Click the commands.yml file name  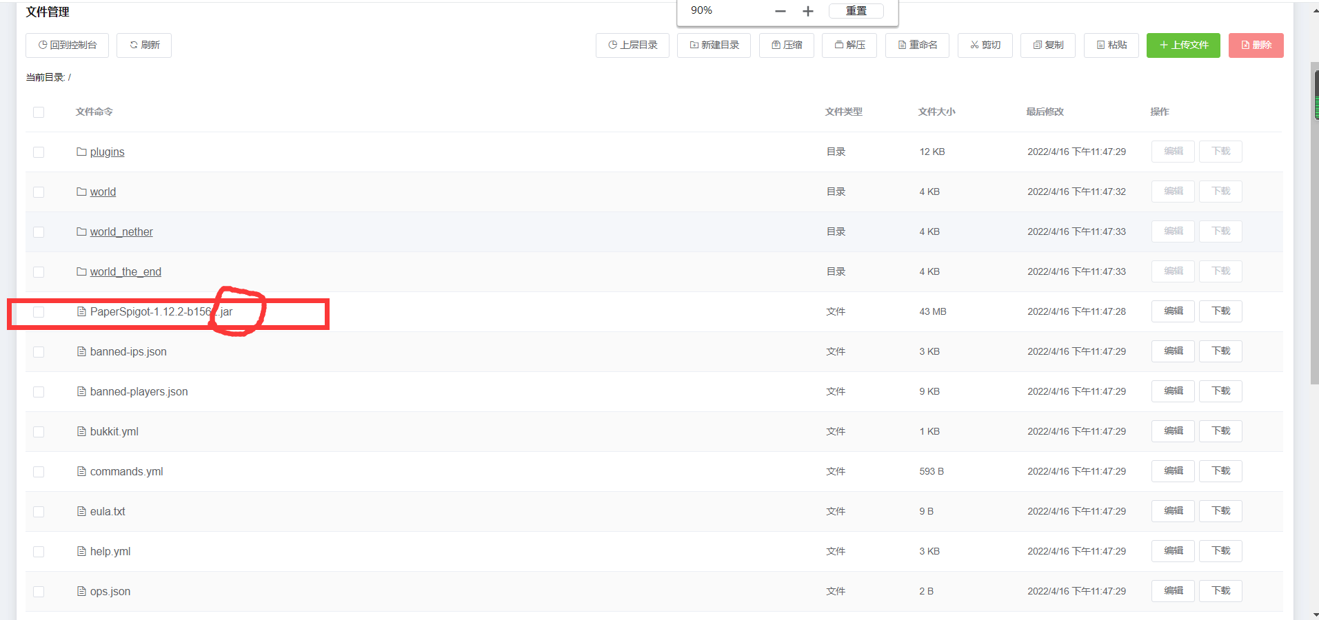pyautogui.click(x=126, y=472)
